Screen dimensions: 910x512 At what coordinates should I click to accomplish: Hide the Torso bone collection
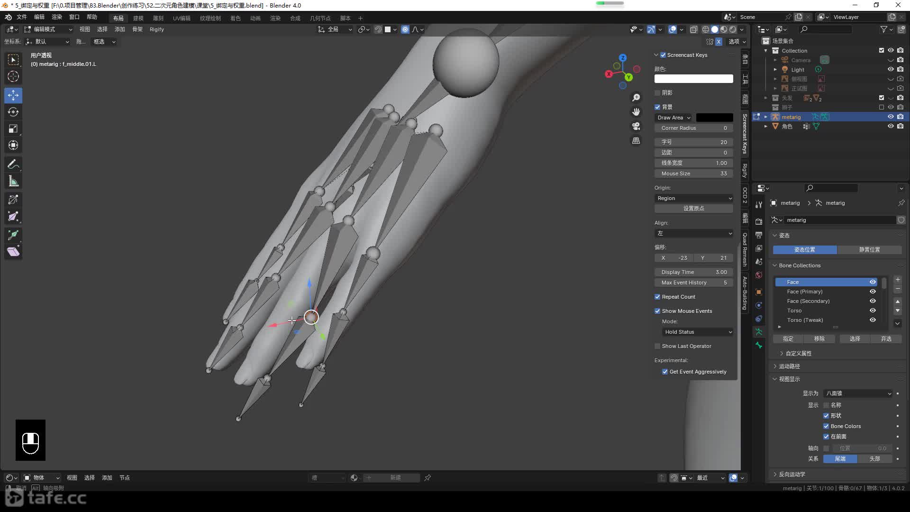(x=873, y=311)
